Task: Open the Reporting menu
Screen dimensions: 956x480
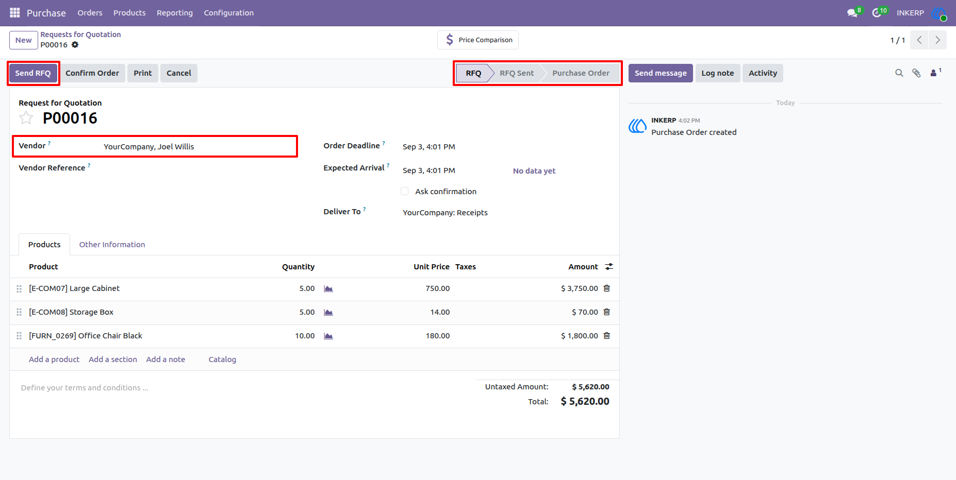Action: pyautogui.click(x=175, y=13)
